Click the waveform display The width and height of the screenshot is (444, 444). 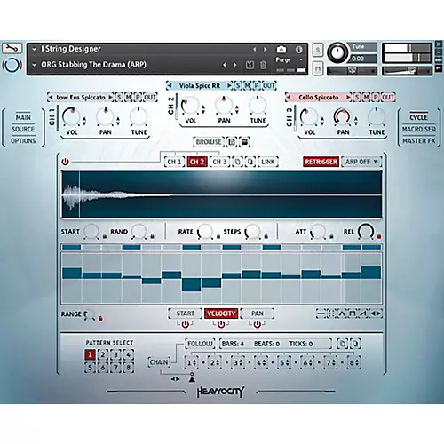221,194
